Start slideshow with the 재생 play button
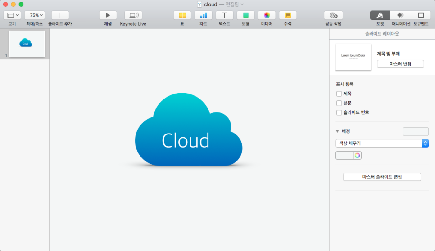435x251 pixels. pos(108,15)
